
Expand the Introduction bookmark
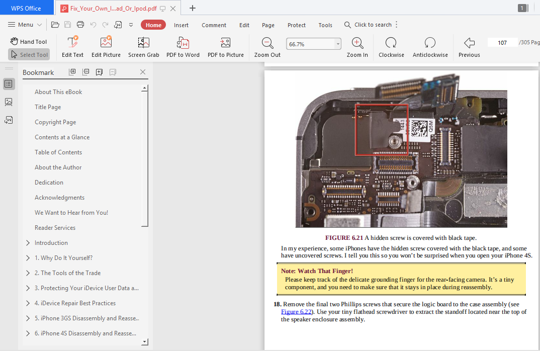click(x=28, y=243)
